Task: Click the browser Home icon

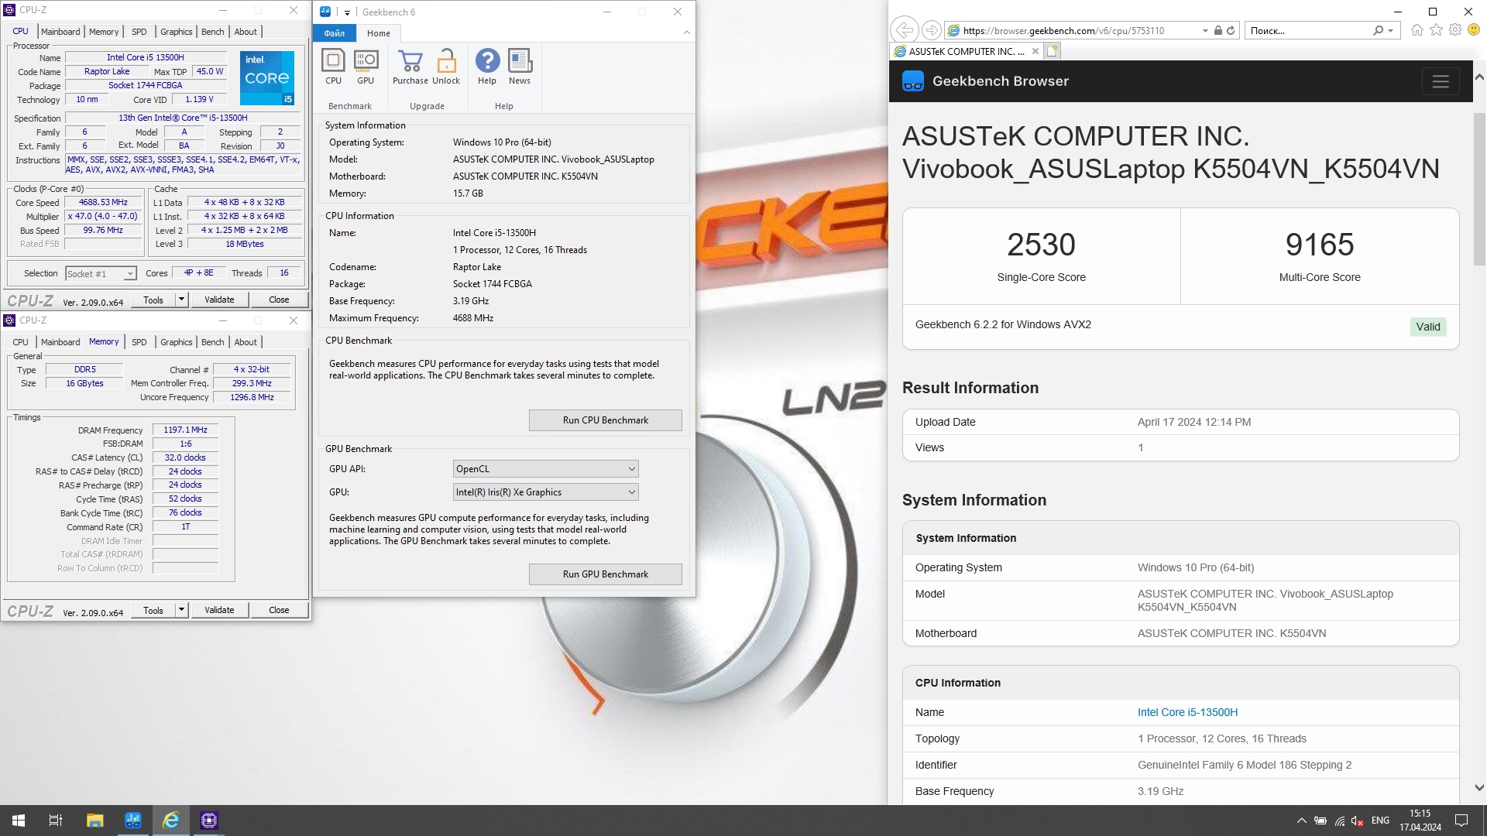Action: coord(1417,29)
